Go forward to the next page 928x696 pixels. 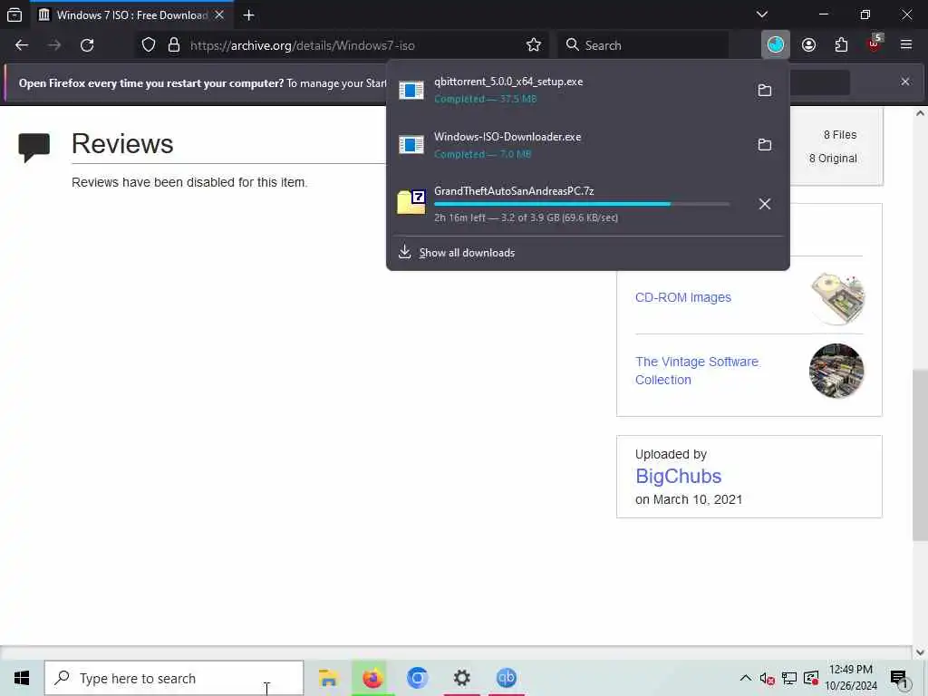(54, 45)
